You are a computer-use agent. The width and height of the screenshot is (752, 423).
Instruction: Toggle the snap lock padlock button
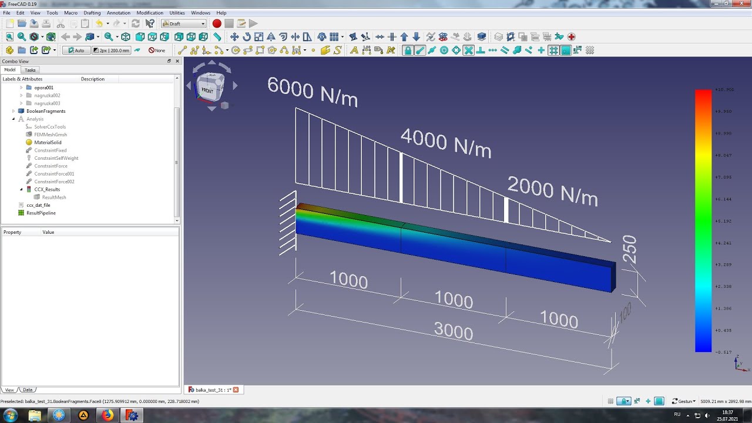(408, 50)
